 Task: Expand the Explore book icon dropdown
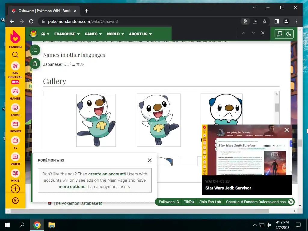coord(45,34)
